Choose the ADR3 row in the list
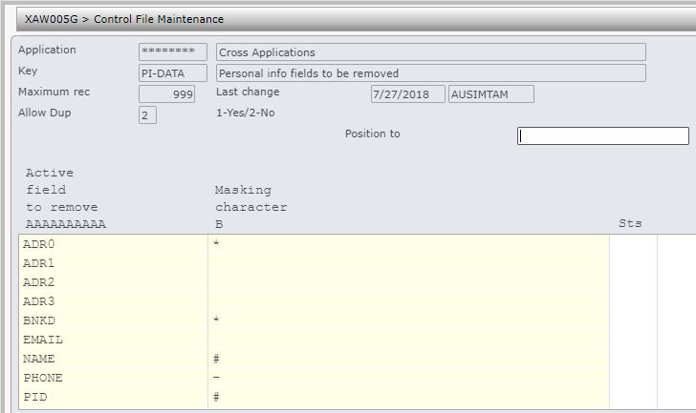696x413 pixels. 113,302
